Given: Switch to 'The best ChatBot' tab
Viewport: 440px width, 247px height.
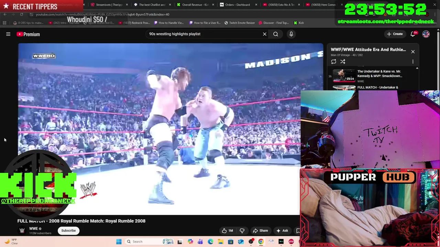Looking at the screenshot, I should (152, 5).
